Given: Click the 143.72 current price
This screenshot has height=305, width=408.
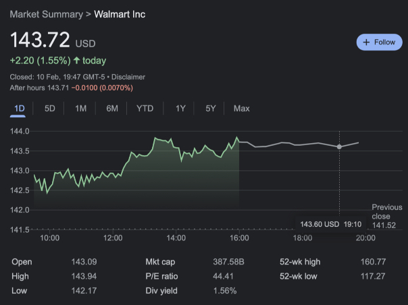Looking at the screenshot, I should [x=40, y=40].
